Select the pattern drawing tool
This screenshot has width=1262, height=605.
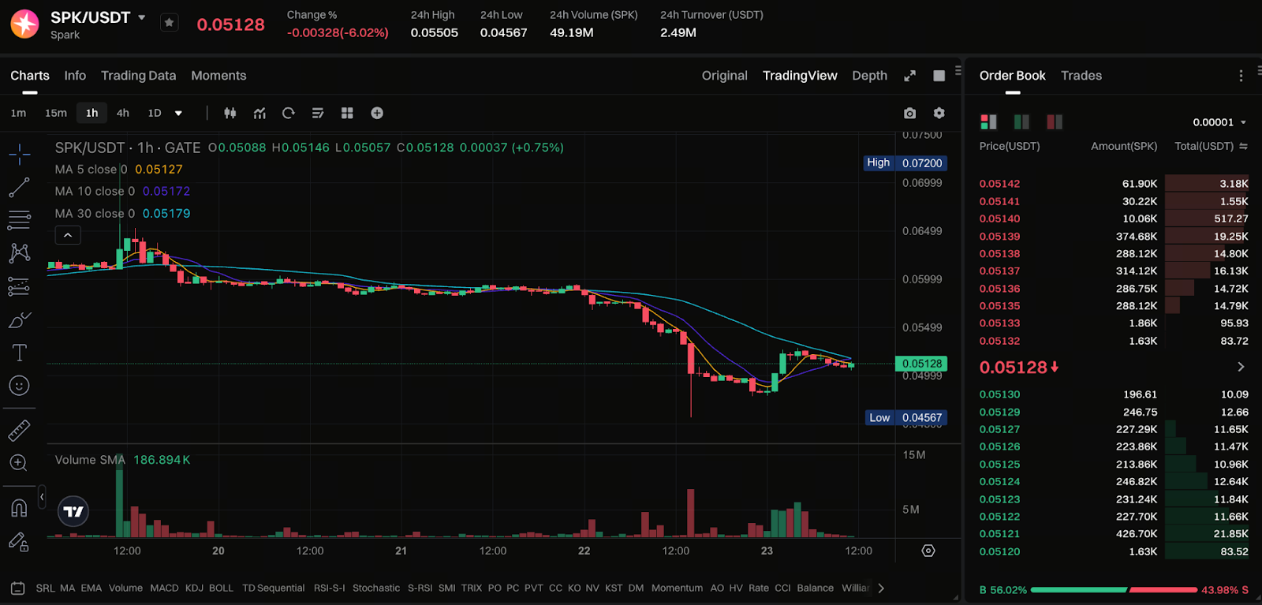click(x=19, y=252)
